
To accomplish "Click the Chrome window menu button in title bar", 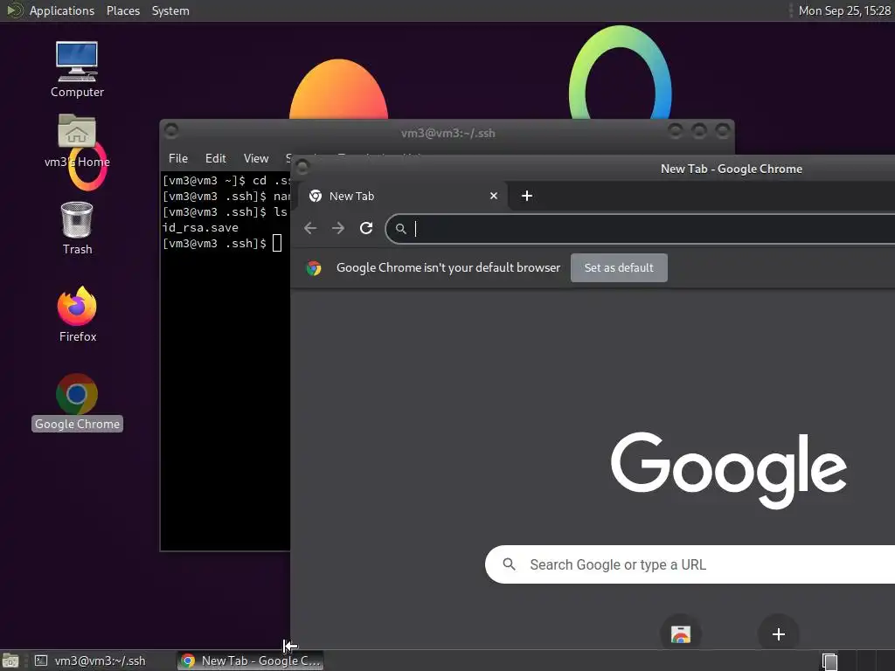I will click(x=302, y=167).
